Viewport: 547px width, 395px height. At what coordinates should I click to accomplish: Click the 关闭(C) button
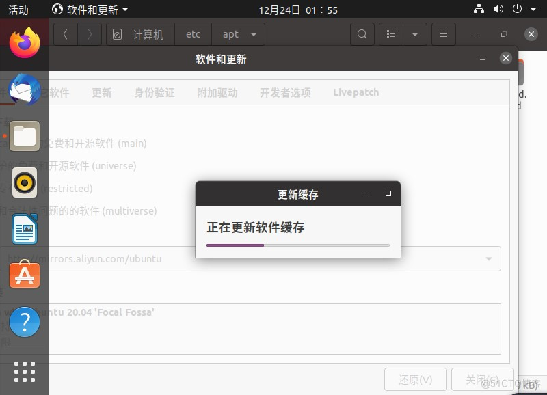[x=483, y=379]
